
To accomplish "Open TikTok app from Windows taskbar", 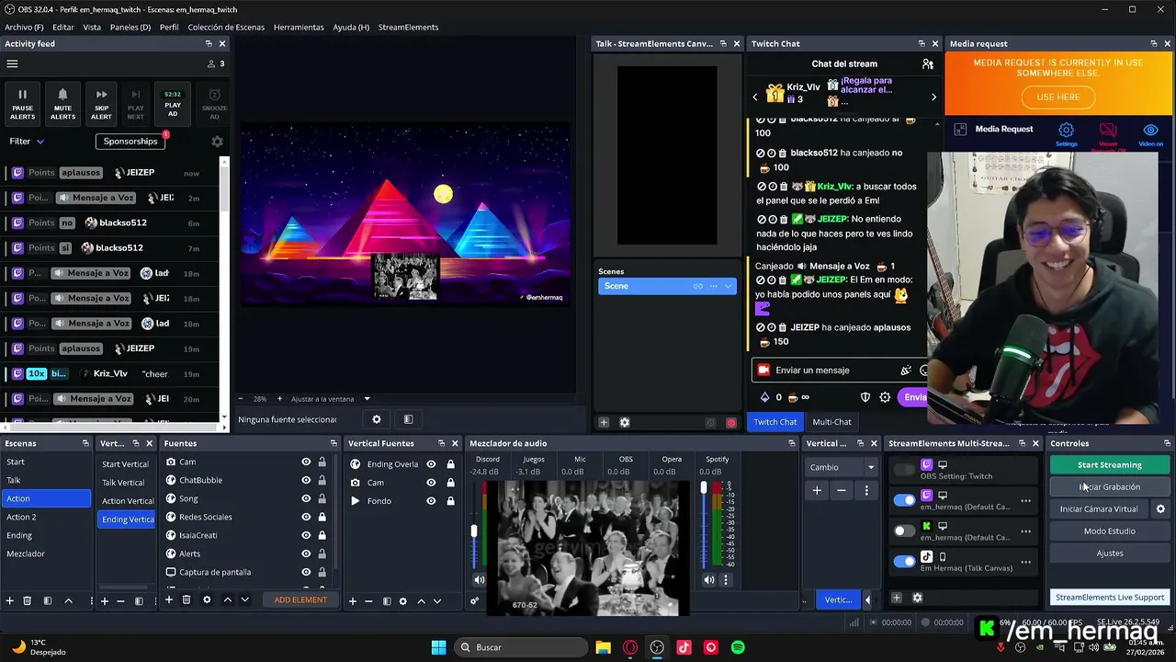I will 684,647.
